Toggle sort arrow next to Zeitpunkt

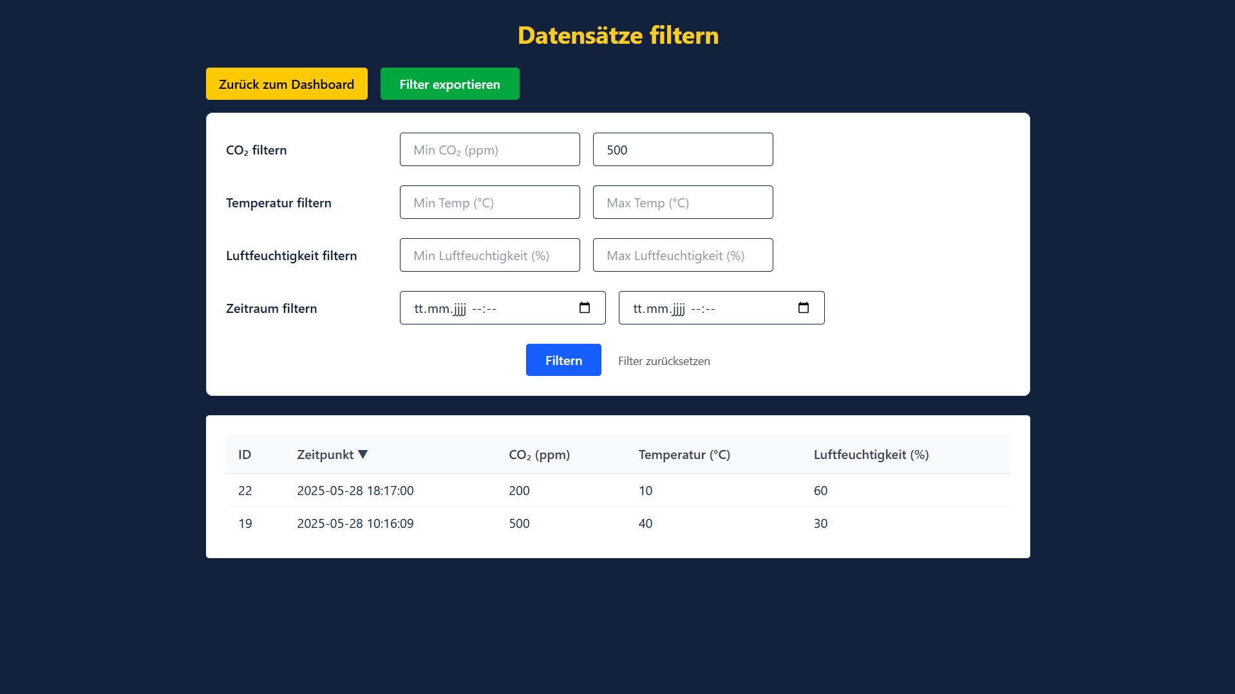[x=363, y=455]
